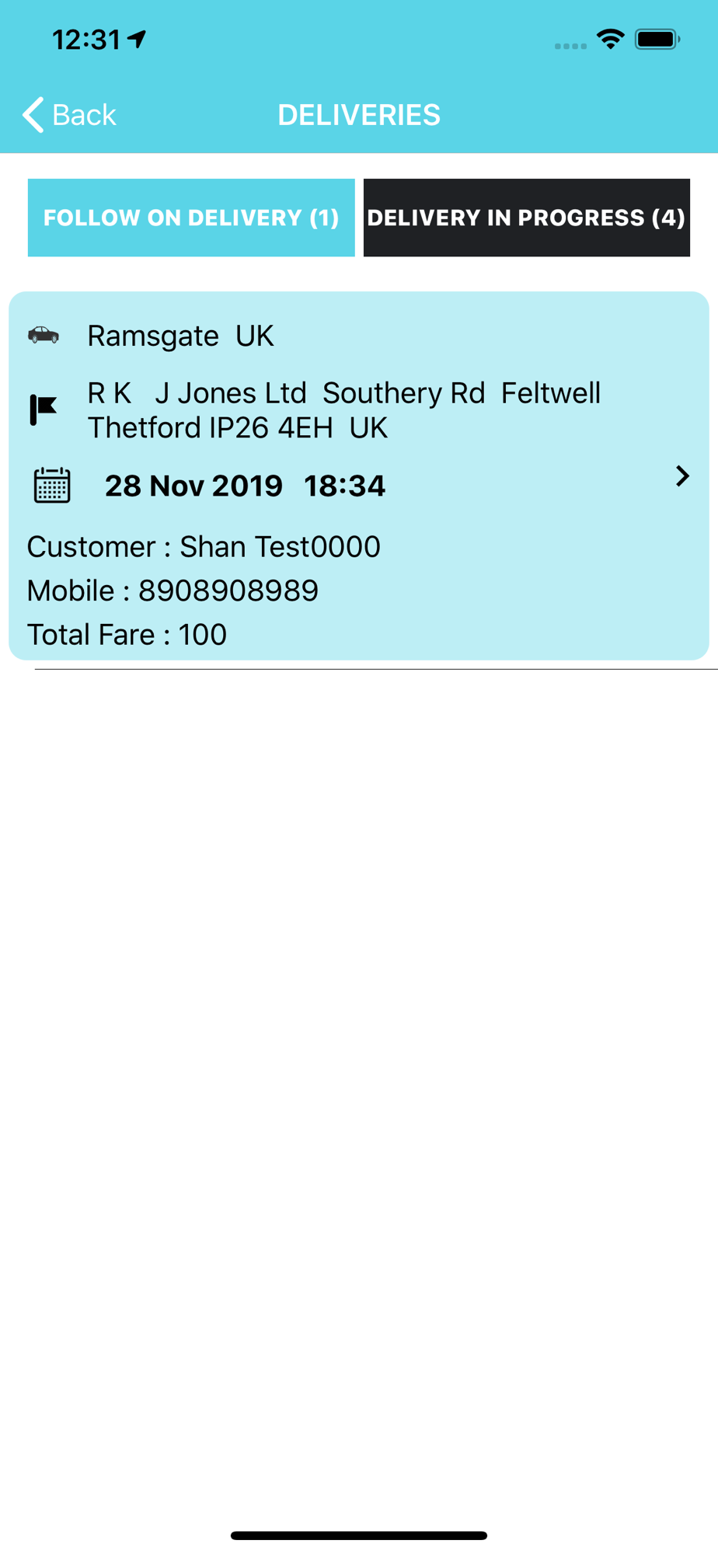Tap the 18:34 delivery time

pos(344,486)
